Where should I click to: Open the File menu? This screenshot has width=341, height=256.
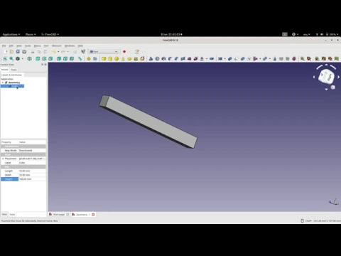click(4, 46)
